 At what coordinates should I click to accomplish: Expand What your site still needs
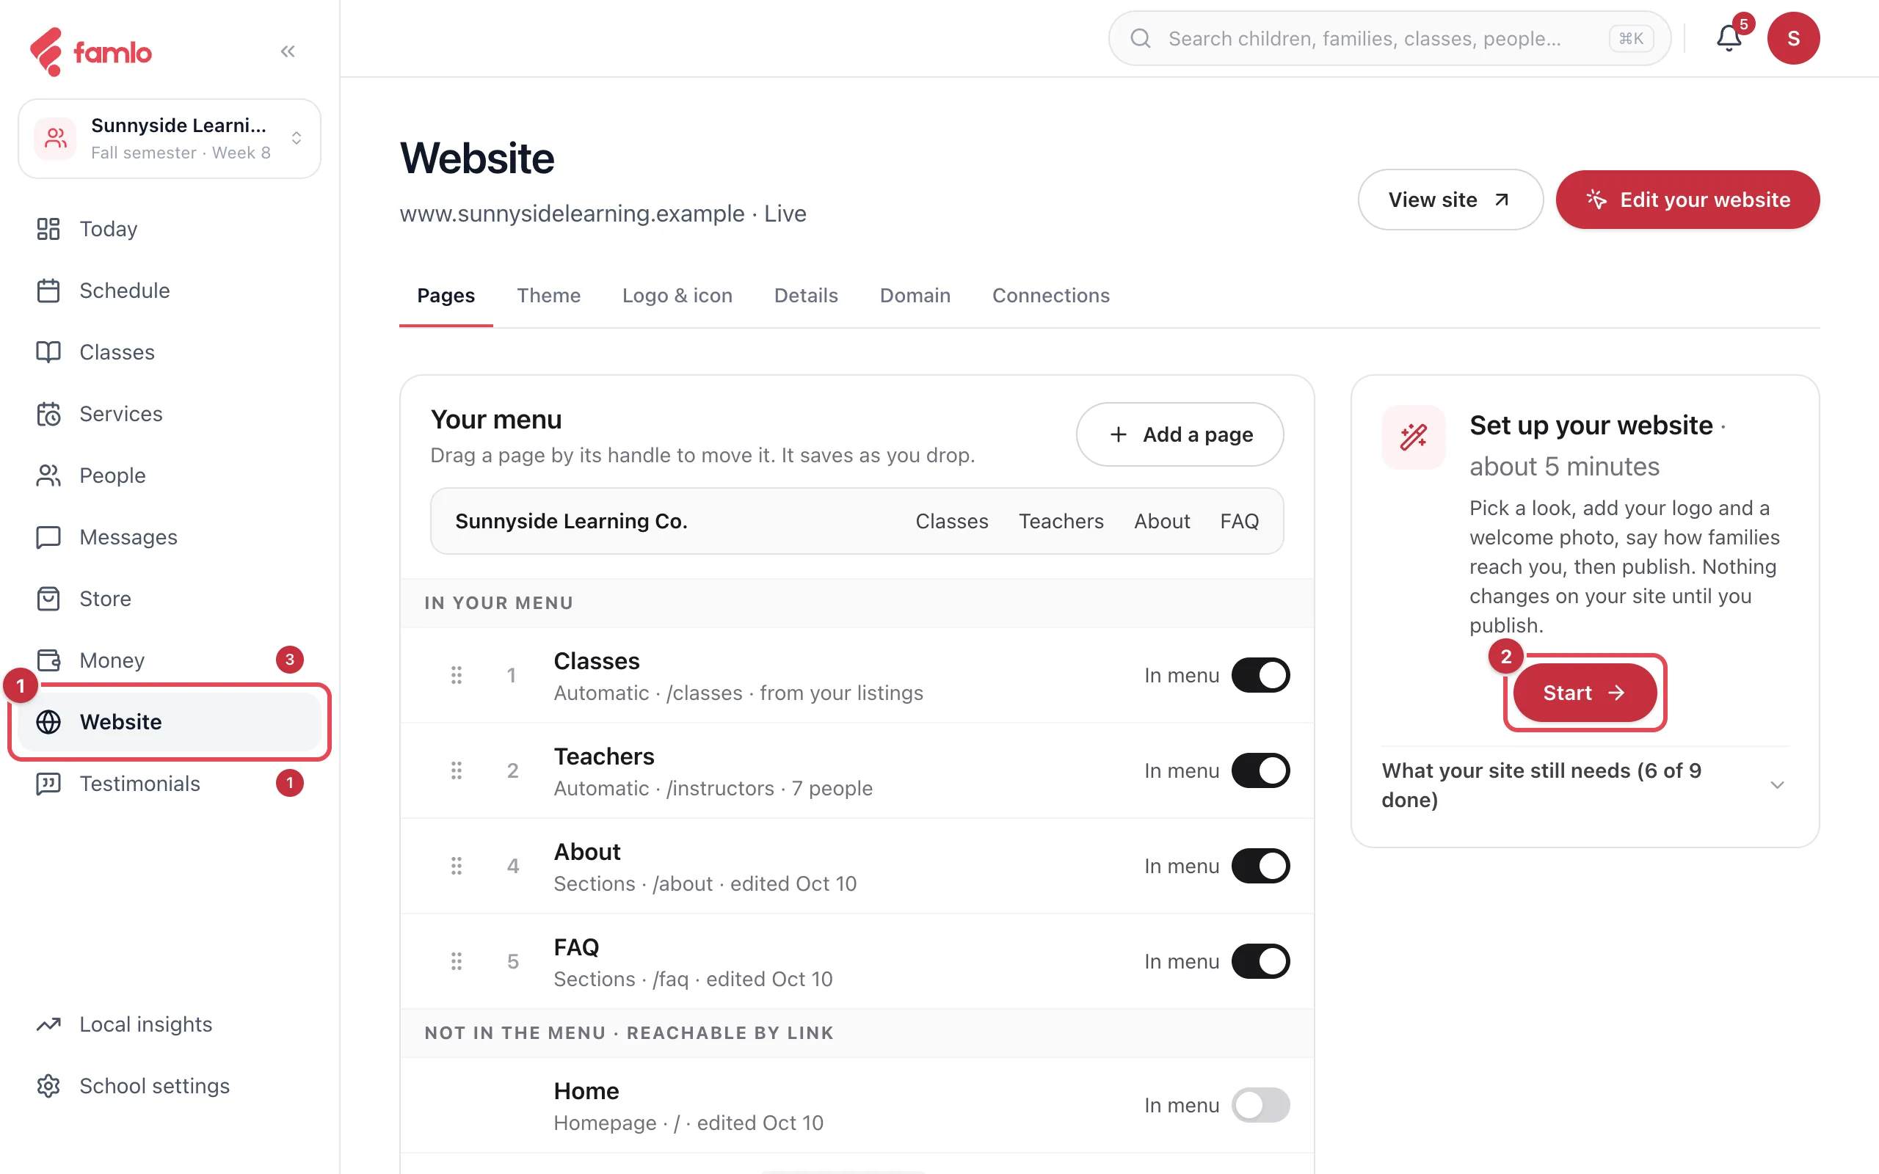[1584, 785]
